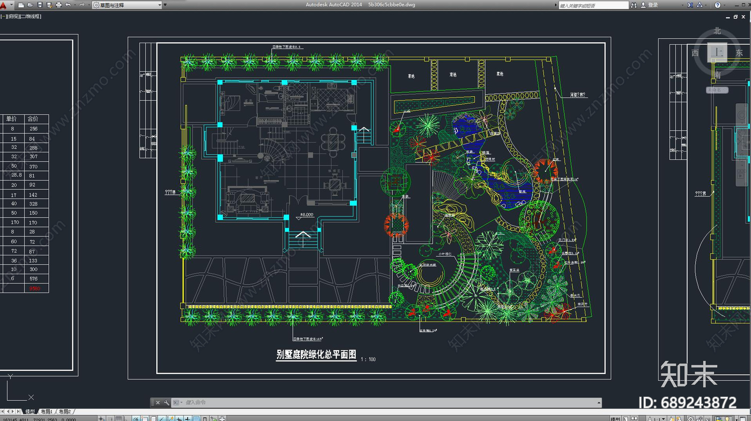
Task: Open the 二维线框 visual style menu
Action: [31, 16]
